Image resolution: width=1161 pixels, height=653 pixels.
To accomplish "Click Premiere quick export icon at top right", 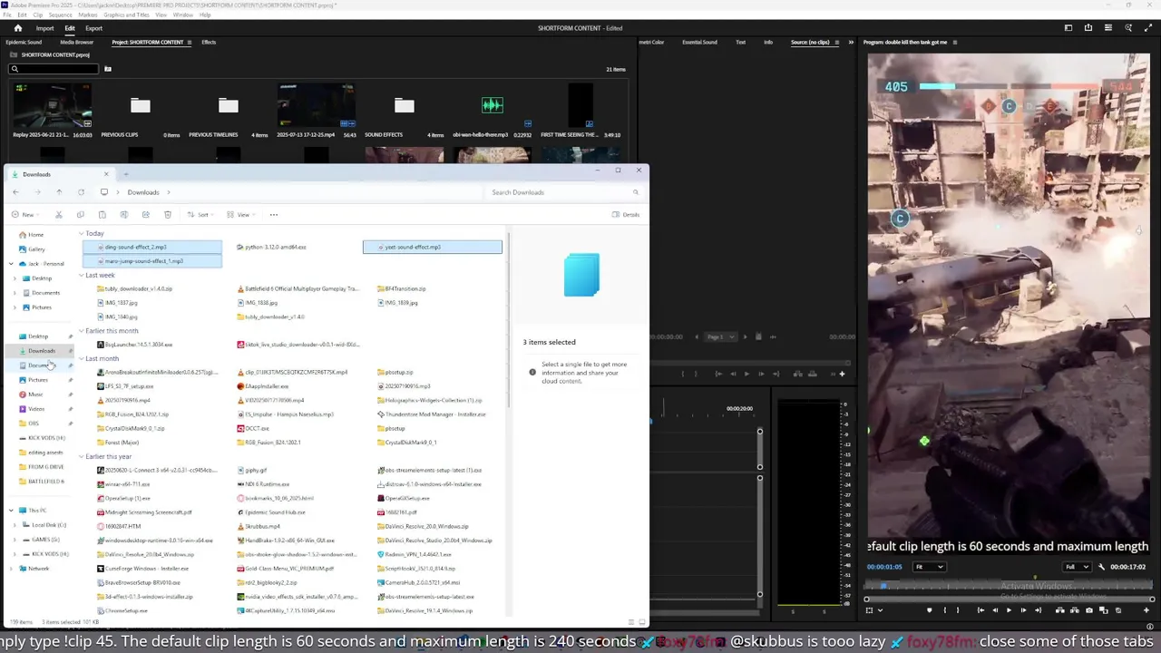I will pos(1088,28).
